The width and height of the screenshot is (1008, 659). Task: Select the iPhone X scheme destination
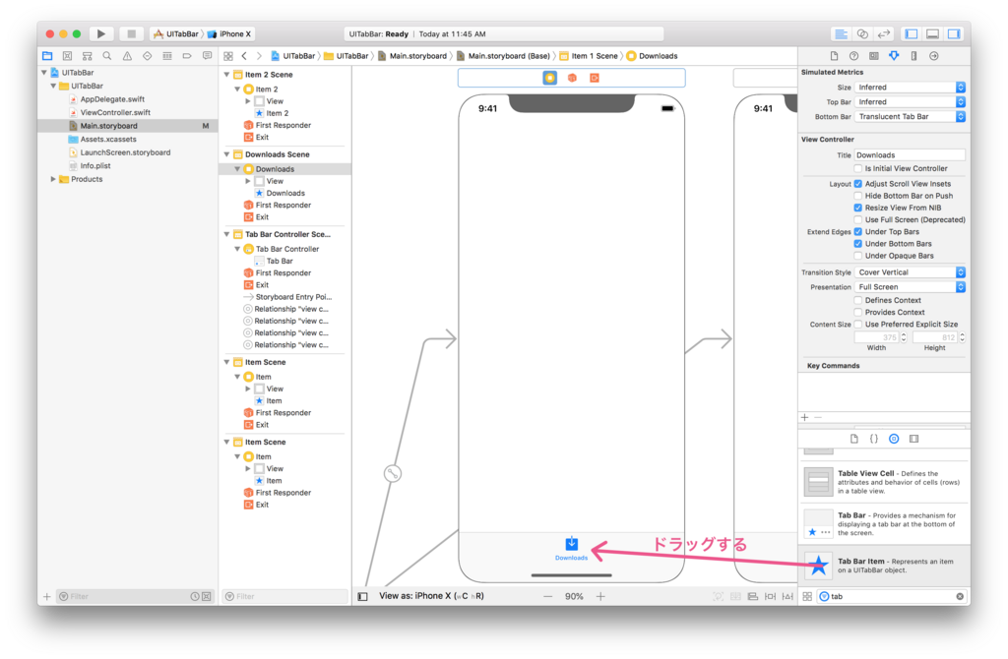tap(229, 34)
